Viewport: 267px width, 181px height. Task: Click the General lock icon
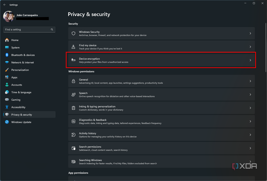click(x=73, y=81)
